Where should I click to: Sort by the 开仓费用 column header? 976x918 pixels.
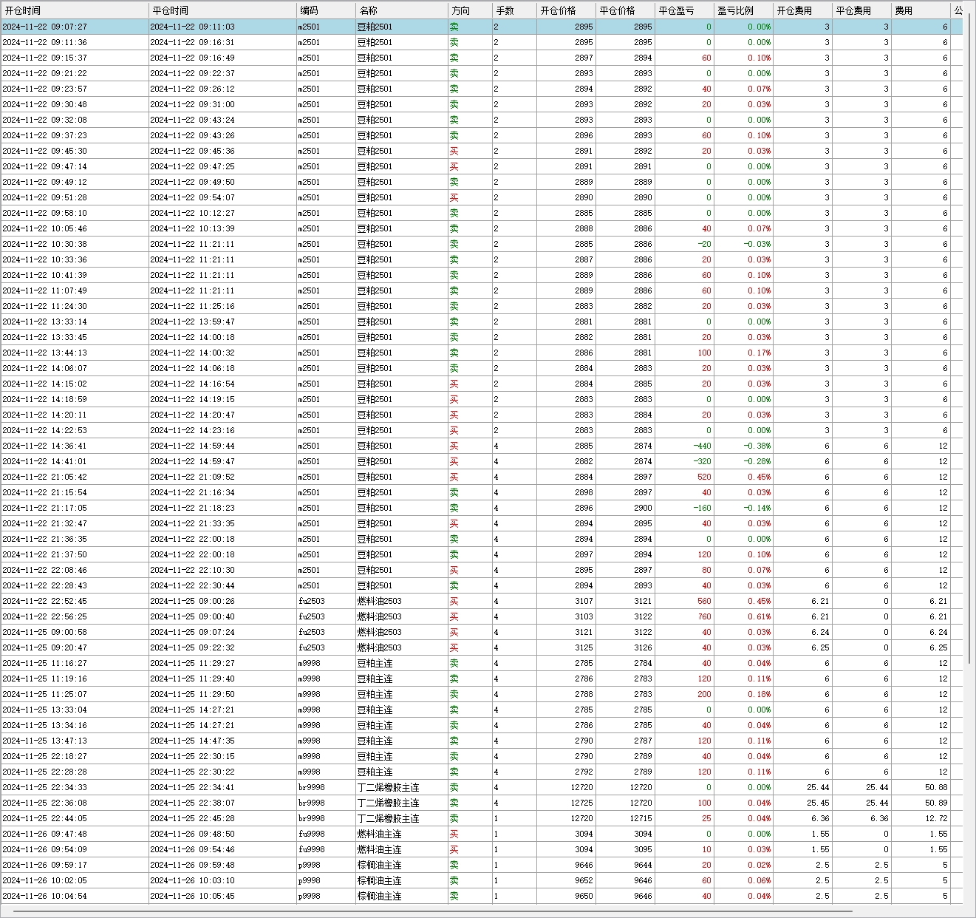point(802,10)
